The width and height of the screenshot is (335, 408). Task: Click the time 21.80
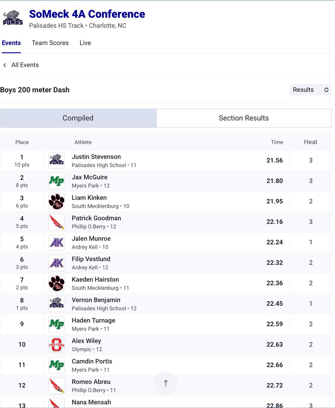coord(275,181)
